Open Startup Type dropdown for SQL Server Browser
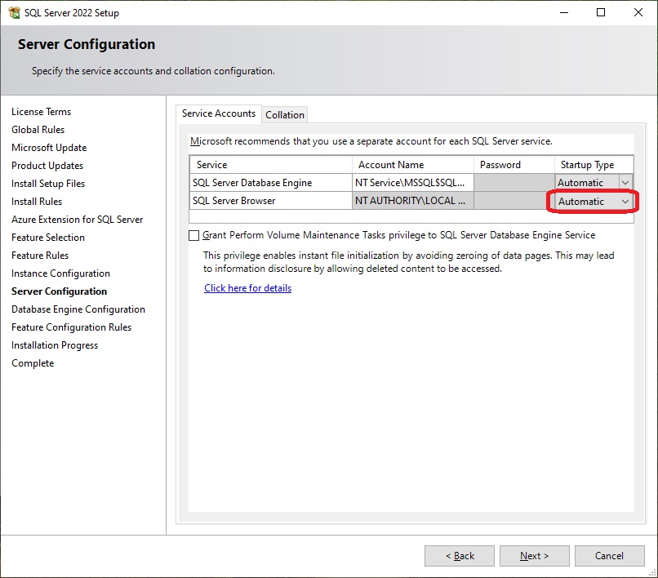Viewport: 658px width, 578px height. point(625,202)
